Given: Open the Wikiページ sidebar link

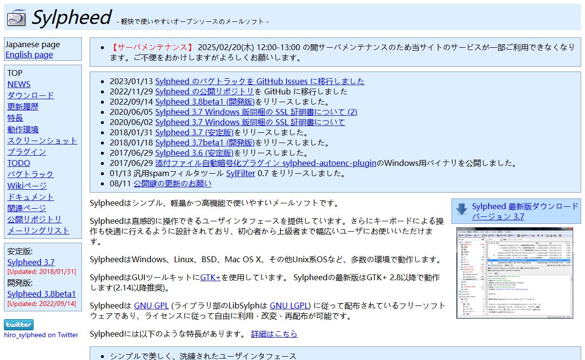Looking at the screenshot, I should 27,186.
